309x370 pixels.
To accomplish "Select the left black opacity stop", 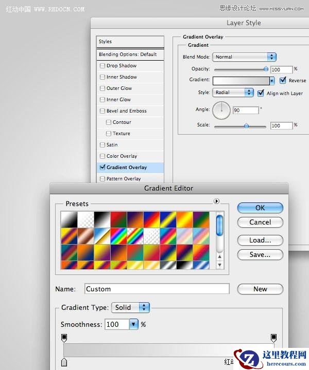I will [64, 338].
